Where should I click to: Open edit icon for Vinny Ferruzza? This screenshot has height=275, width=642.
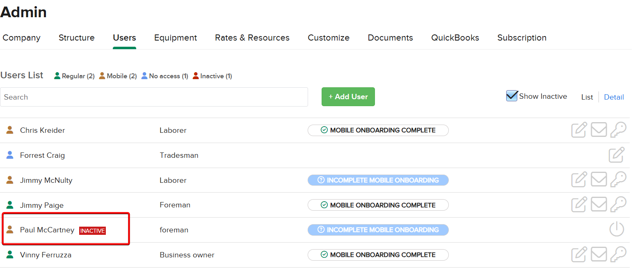pyautogui.click(x=579, y=255)
